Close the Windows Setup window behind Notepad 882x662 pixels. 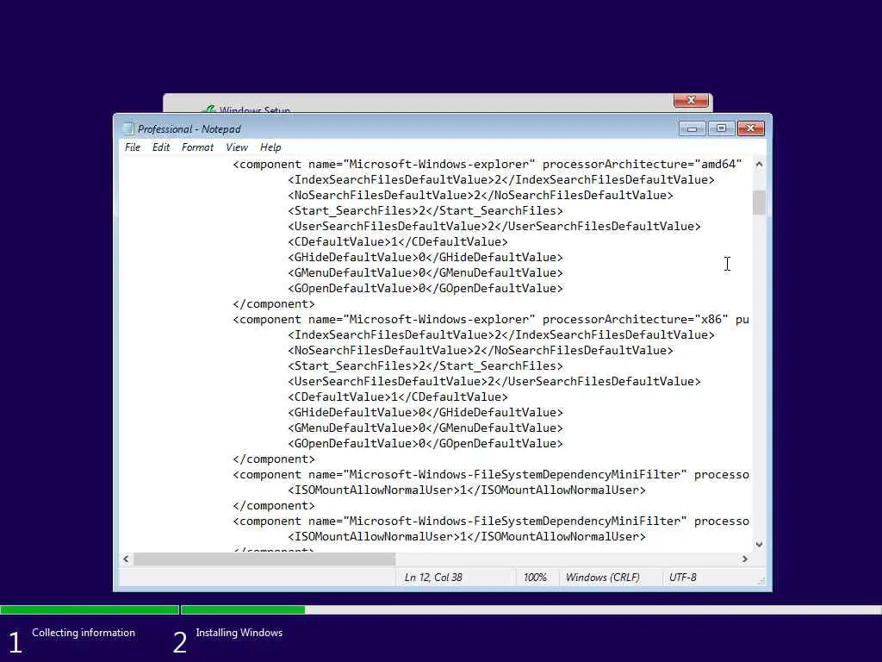691,100
